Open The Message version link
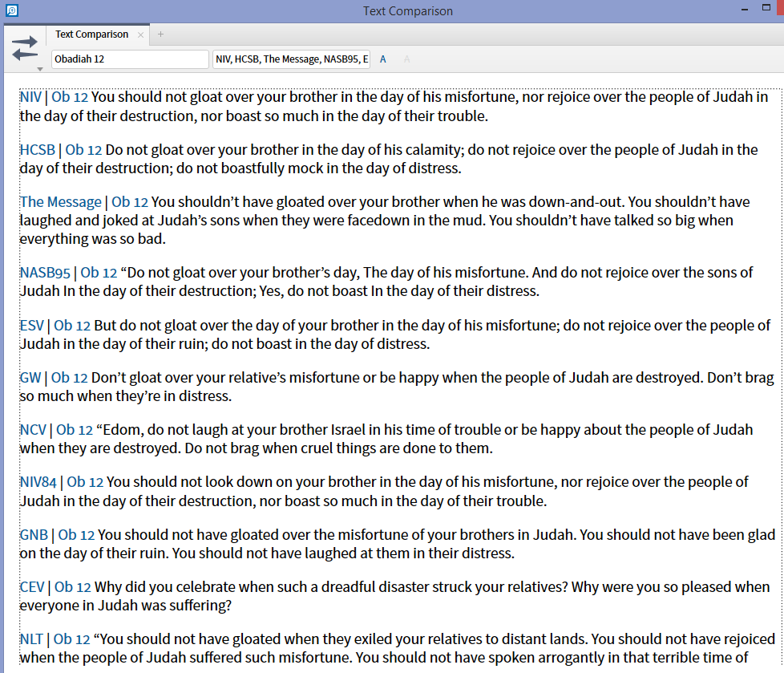The height and width of the screenshot is (673, 784). point(60,201)
